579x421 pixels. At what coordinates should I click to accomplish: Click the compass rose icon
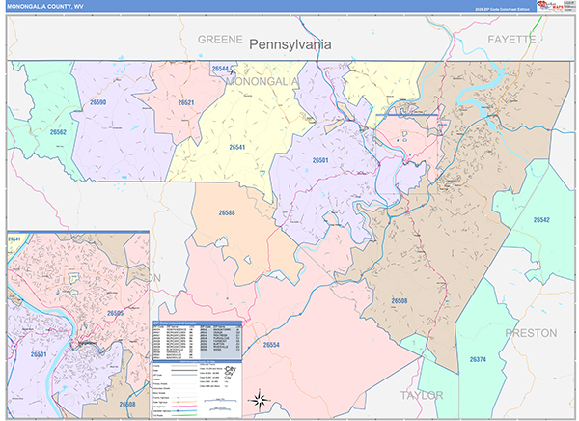259,399
